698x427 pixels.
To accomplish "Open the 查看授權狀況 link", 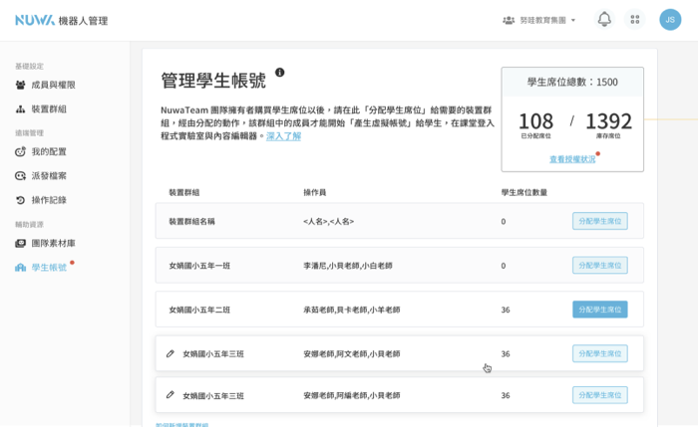I will coord(570,158).
